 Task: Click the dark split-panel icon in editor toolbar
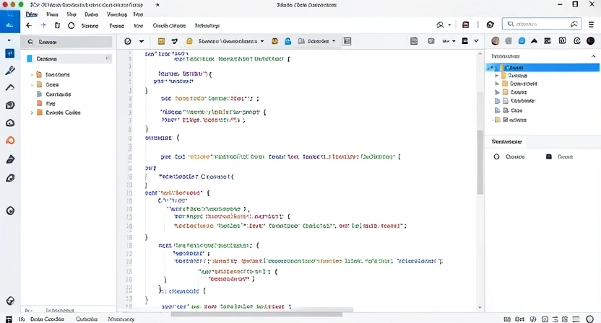pyautogui.click(x=464, y=41)
